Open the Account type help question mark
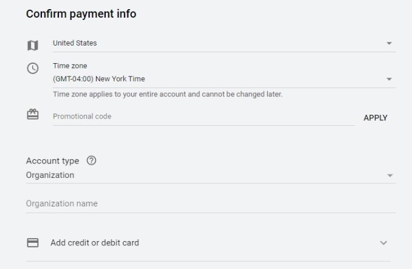 (x=92, y=161)
